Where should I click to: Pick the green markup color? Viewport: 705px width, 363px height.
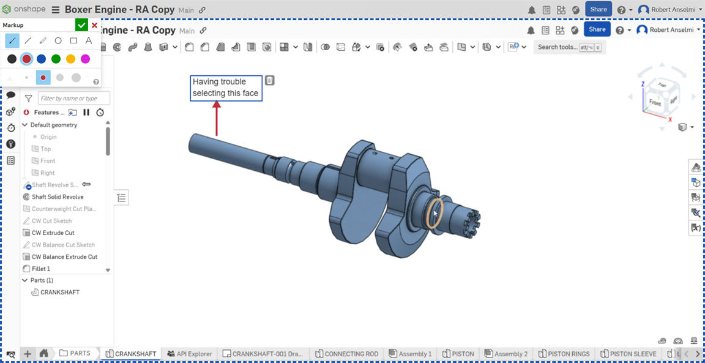point(56,59)
